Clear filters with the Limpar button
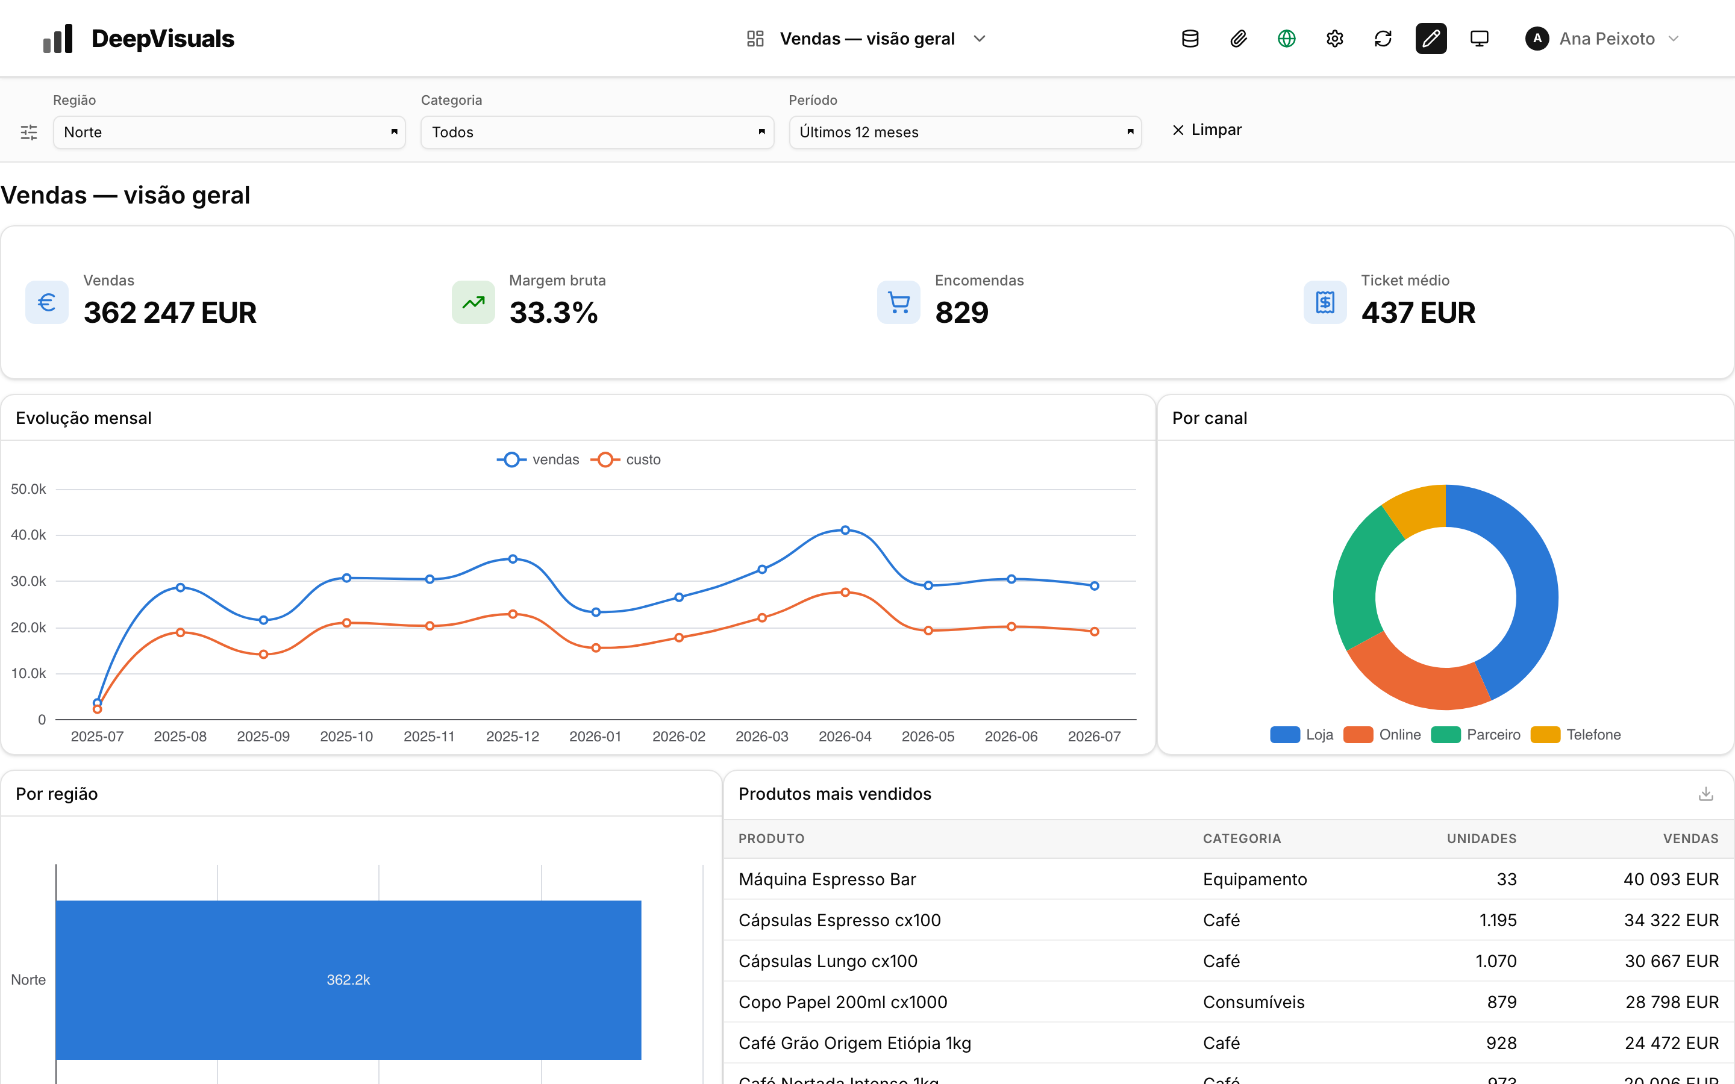This screenshot has height=1084, width=1735. [1207, 129]
